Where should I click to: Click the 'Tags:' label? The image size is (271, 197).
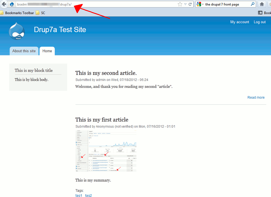(x=79, y=190)
